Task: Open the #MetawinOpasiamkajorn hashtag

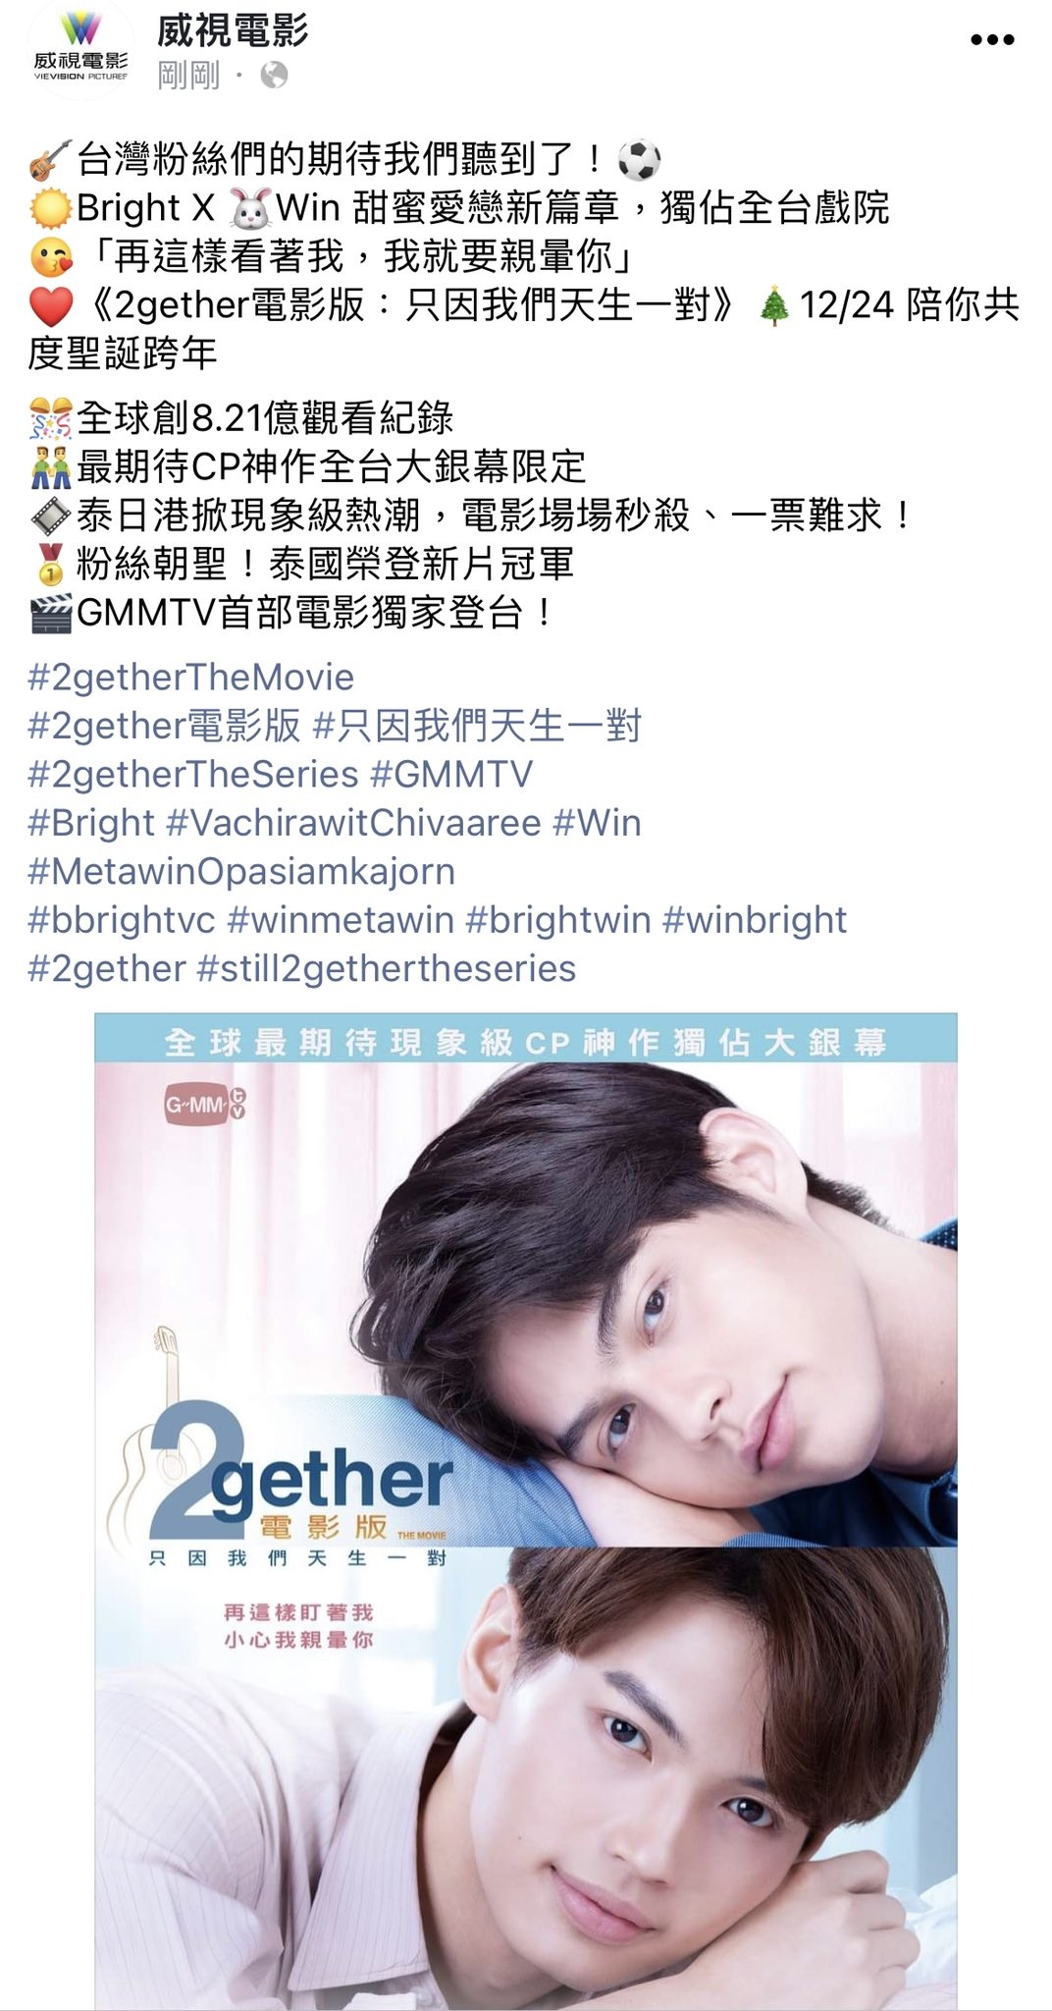Action: (x=241, y=871)
